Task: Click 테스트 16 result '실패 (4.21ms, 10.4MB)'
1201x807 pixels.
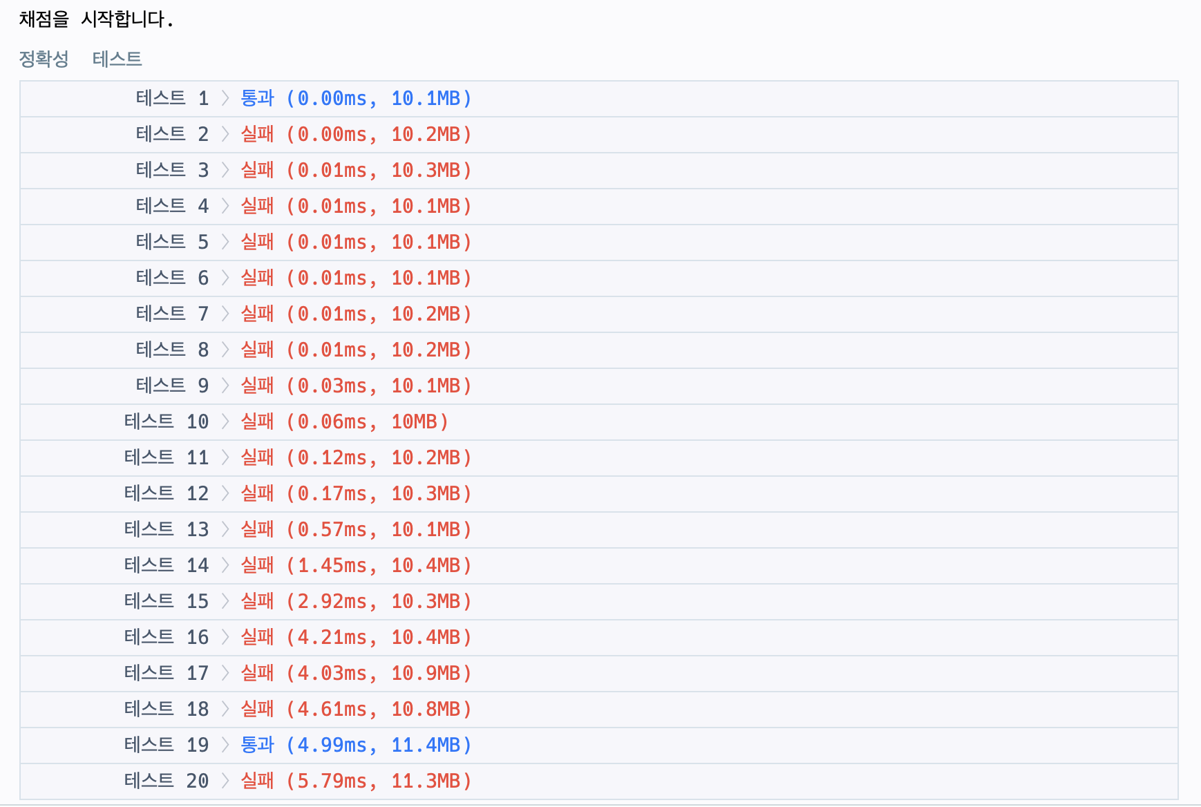Action: point(356,637)
